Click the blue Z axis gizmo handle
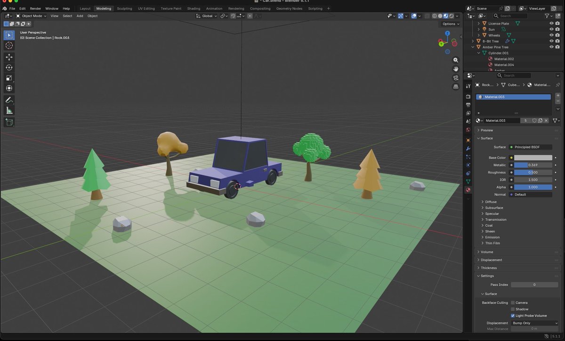The height and width of the screenshot is (341, 565). (x=447, y=33)
